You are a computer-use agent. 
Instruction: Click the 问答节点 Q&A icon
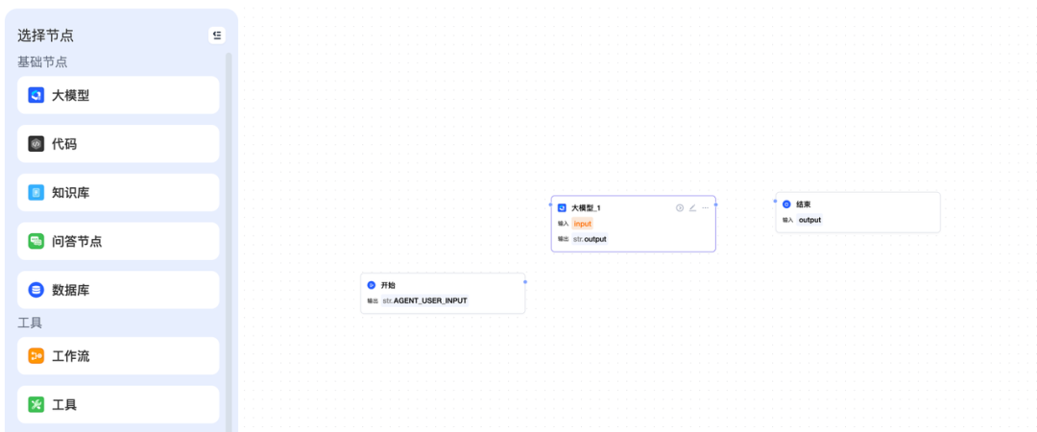pyautogui.click(x=36, y=241)
